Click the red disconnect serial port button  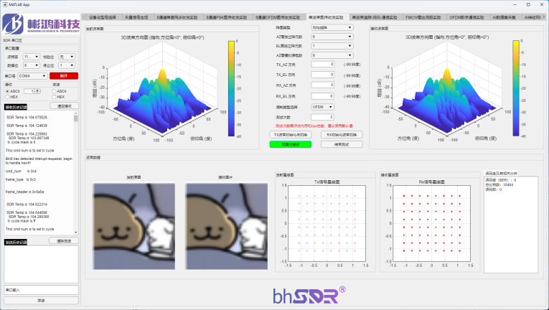pos(64,76)
